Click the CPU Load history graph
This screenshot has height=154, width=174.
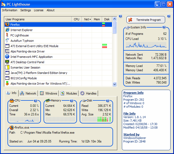(146, 44)
